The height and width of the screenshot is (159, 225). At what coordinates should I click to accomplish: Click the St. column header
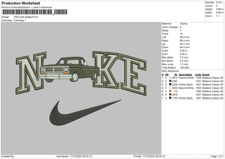point(176,75)
